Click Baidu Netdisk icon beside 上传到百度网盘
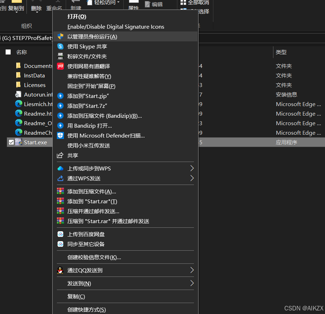Image resolution: width=325 pixels, height=314 pixels. [60, 234]
